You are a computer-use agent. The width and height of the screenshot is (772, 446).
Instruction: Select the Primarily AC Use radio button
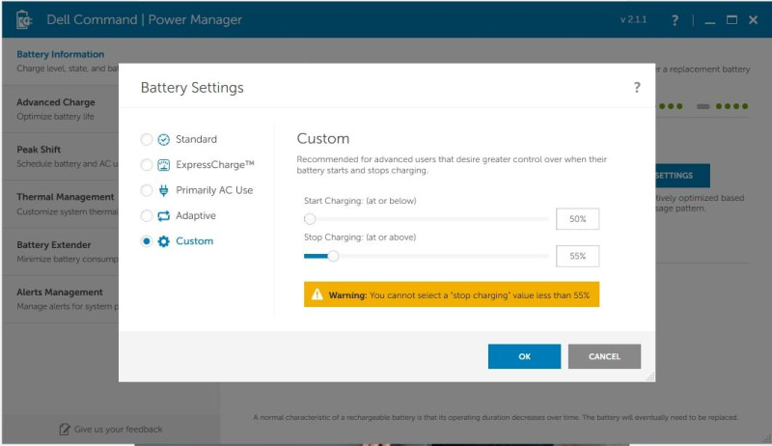point(147,190)
